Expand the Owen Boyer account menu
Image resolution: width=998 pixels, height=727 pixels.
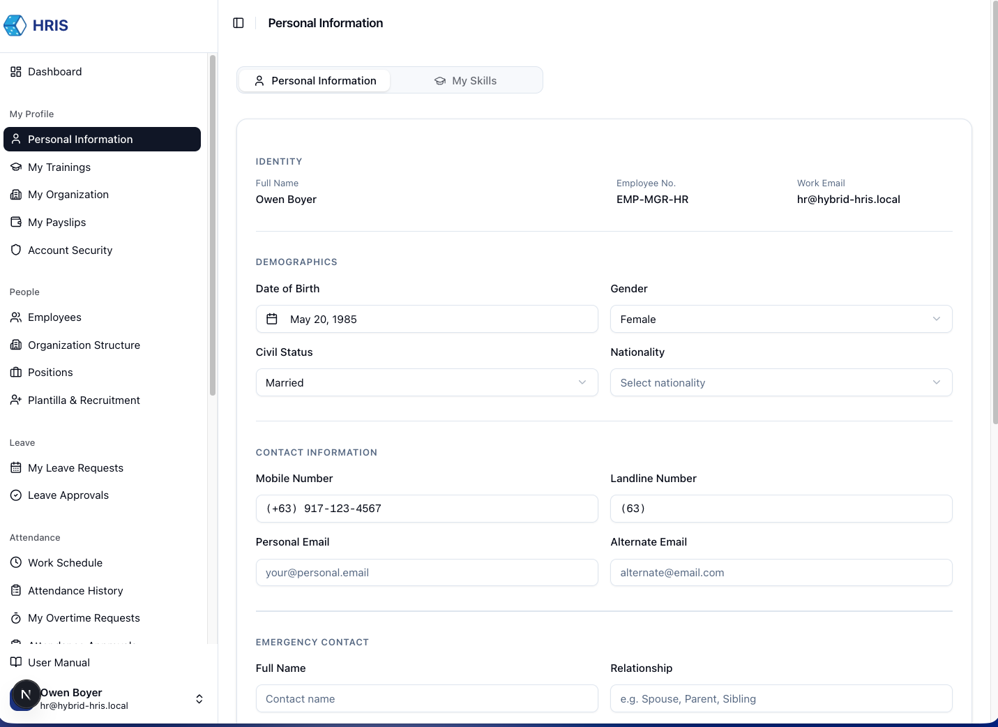199,698
